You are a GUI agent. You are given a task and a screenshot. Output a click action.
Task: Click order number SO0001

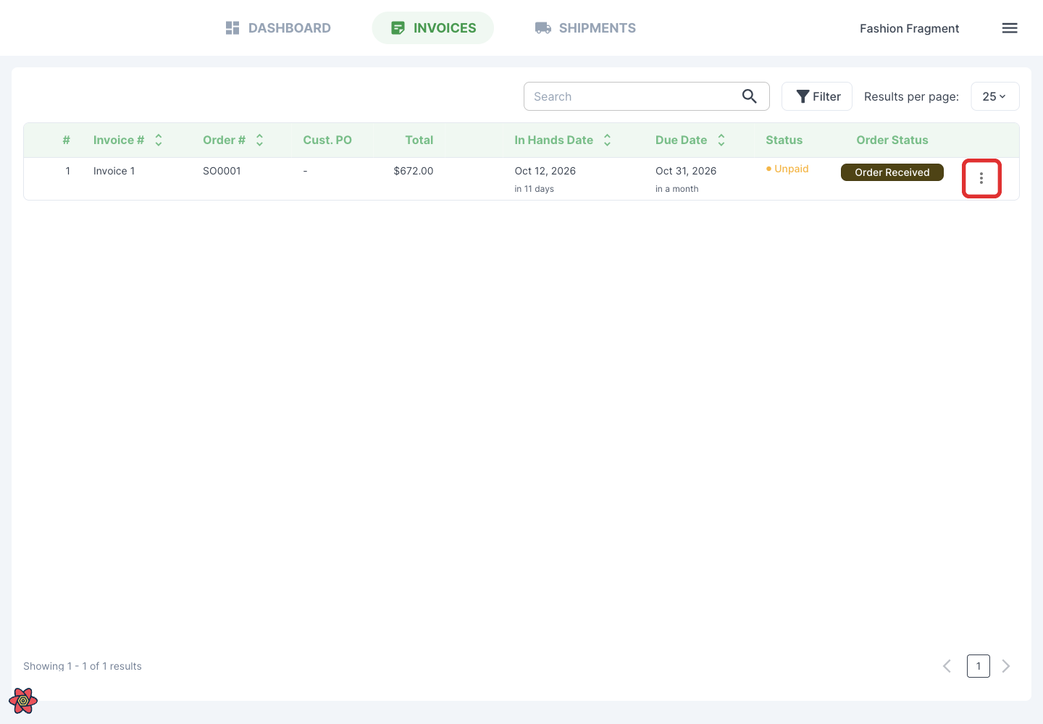click(222, 171)
